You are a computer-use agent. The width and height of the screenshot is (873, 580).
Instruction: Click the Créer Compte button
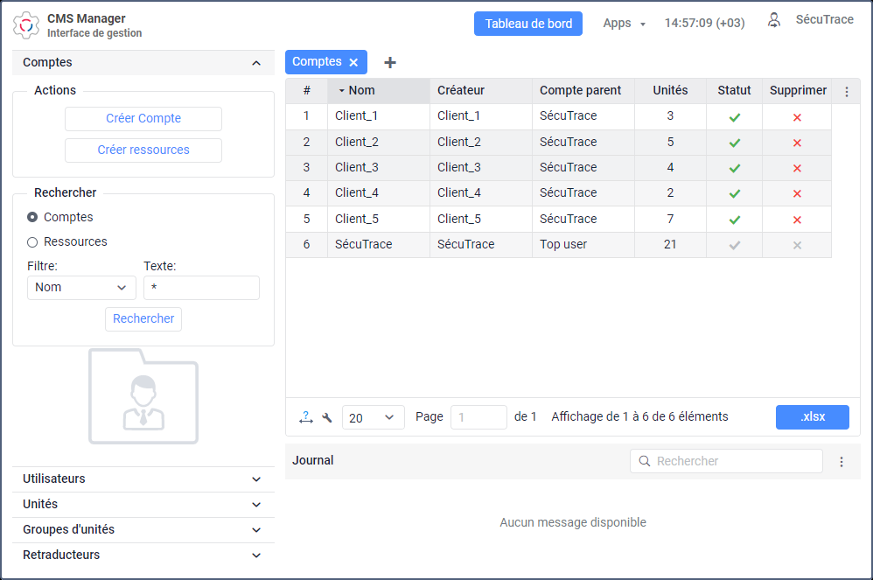click(143, 119)
